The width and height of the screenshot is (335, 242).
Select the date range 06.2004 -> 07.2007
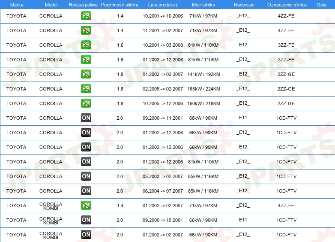coord(163,191)
